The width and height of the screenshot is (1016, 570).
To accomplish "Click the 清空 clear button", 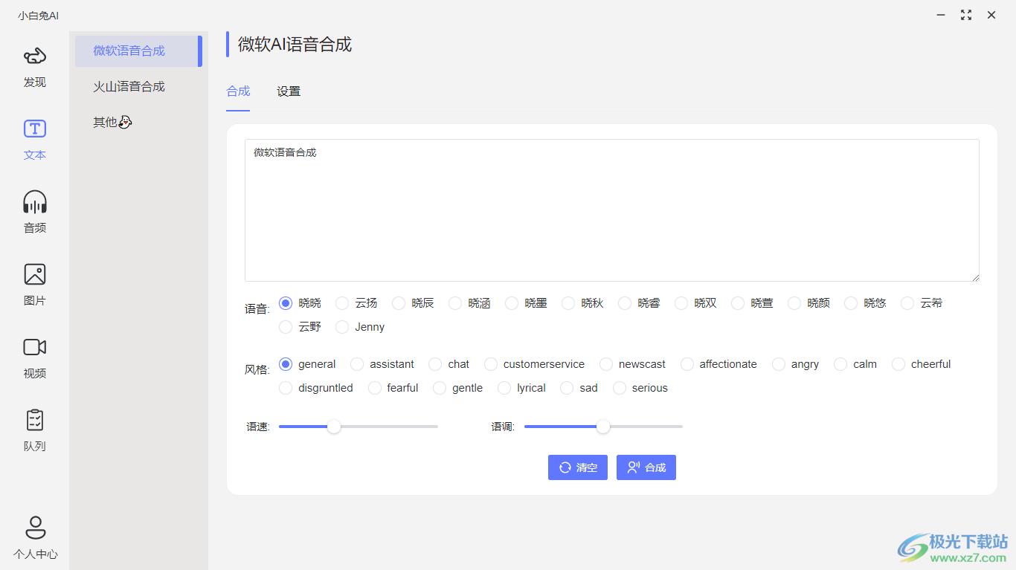I will [x=578, y=467].
